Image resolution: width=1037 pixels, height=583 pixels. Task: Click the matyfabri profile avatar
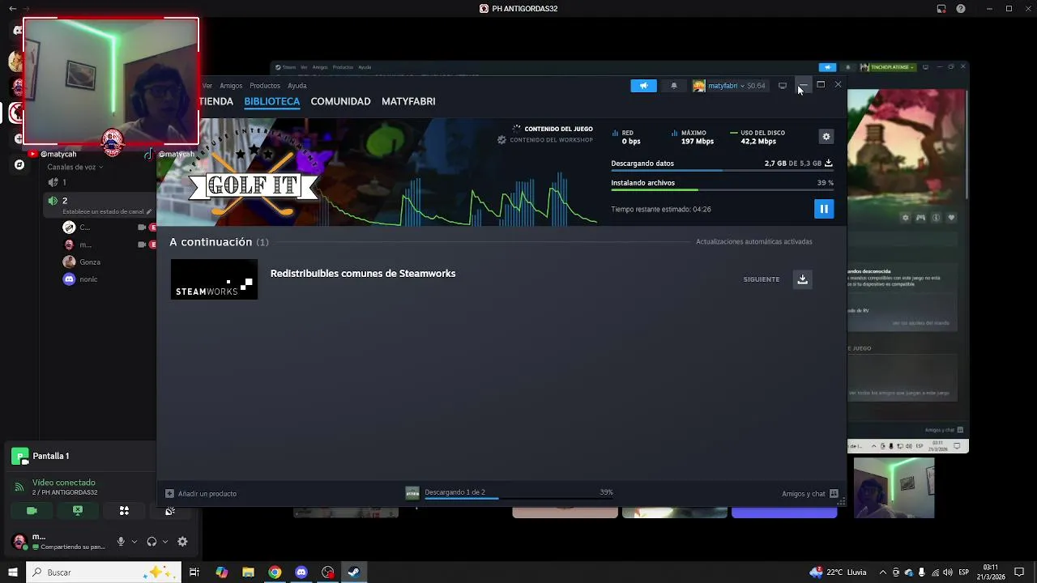[698, 86]
